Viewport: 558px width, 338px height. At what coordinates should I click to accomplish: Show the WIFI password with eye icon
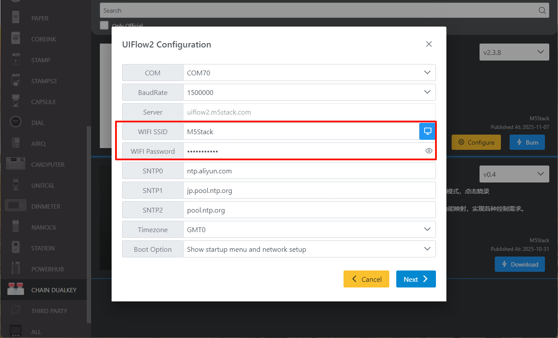click(429, 151)
